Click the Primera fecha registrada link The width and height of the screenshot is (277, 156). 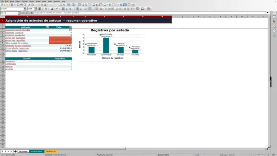coord(17,48)
